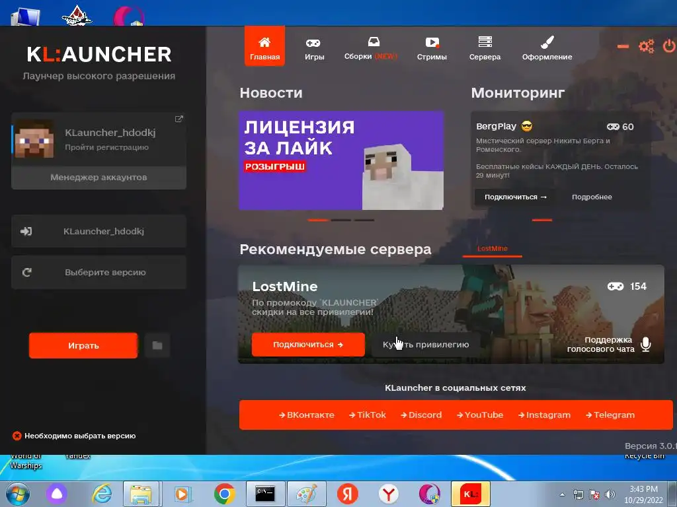Open the Instagram social link

545,415
